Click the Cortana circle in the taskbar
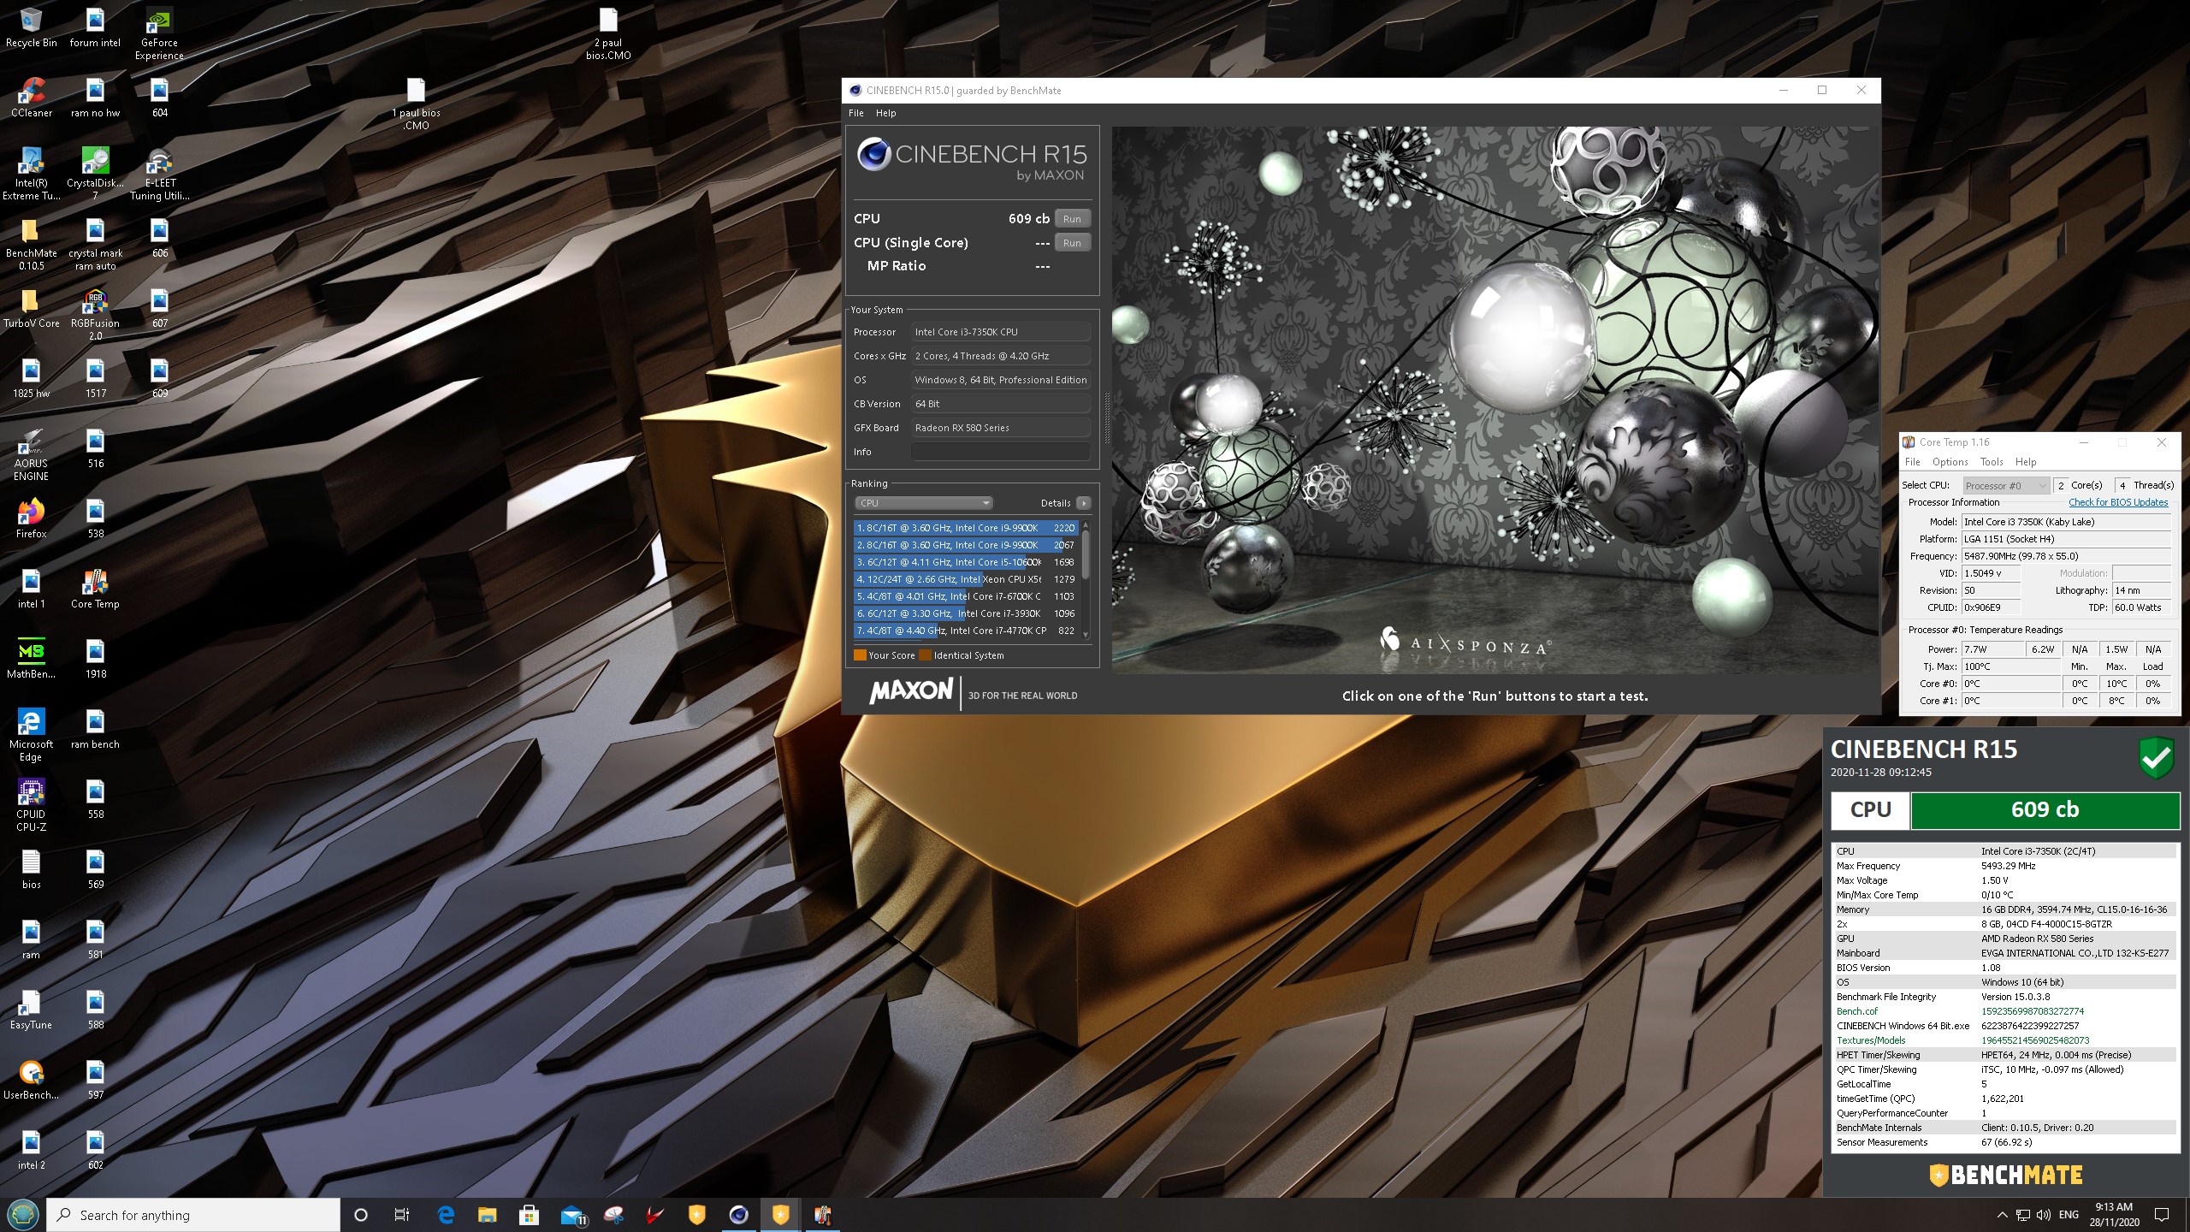This screenshot has height=1232, width=2190. click(x=360, y=1215)
